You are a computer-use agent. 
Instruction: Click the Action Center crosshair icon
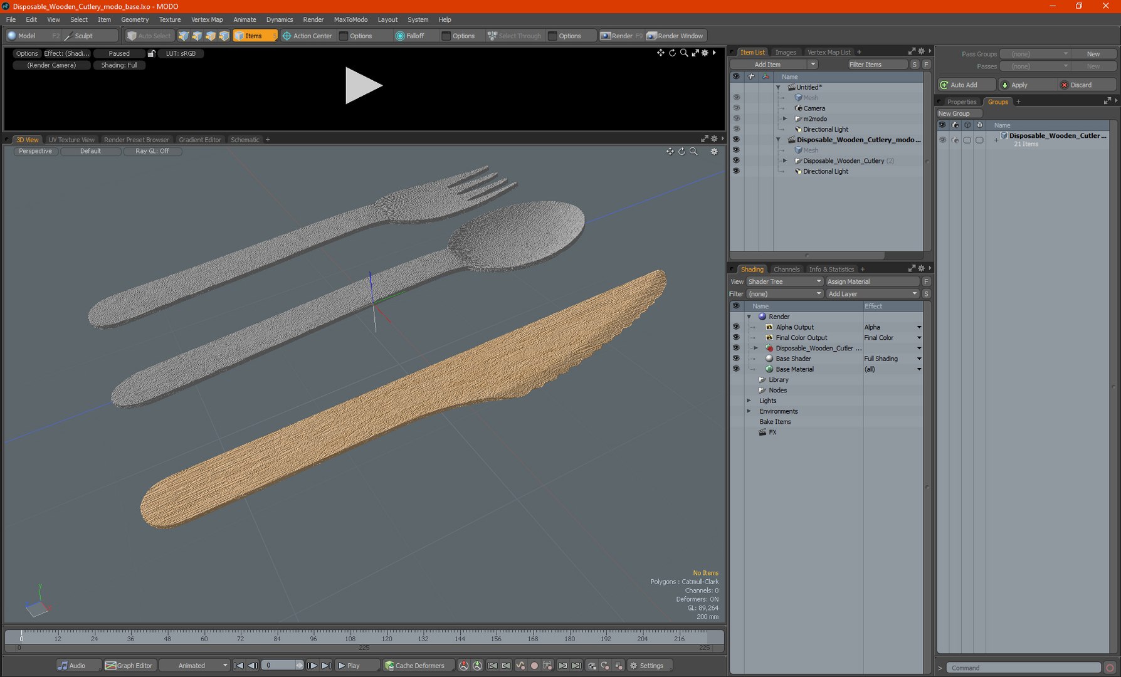click(287, 36)
